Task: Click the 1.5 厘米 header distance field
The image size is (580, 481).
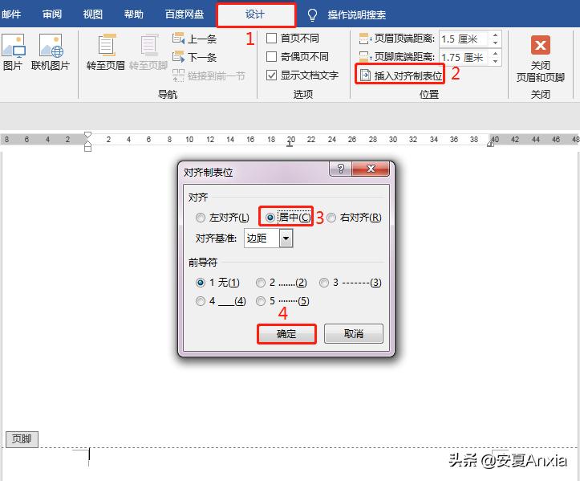Action: pyautogui.click(x=464, y=39)
